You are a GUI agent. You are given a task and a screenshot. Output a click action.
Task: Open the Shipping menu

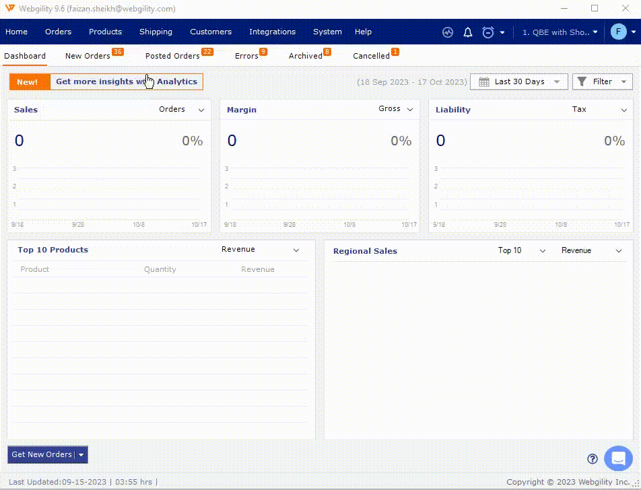click(156, 32)
